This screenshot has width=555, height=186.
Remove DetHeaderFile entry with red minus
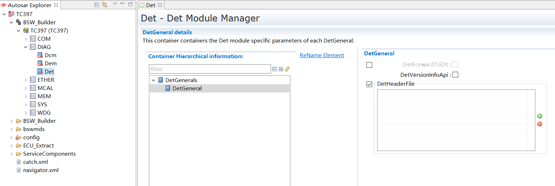point(540,124)
